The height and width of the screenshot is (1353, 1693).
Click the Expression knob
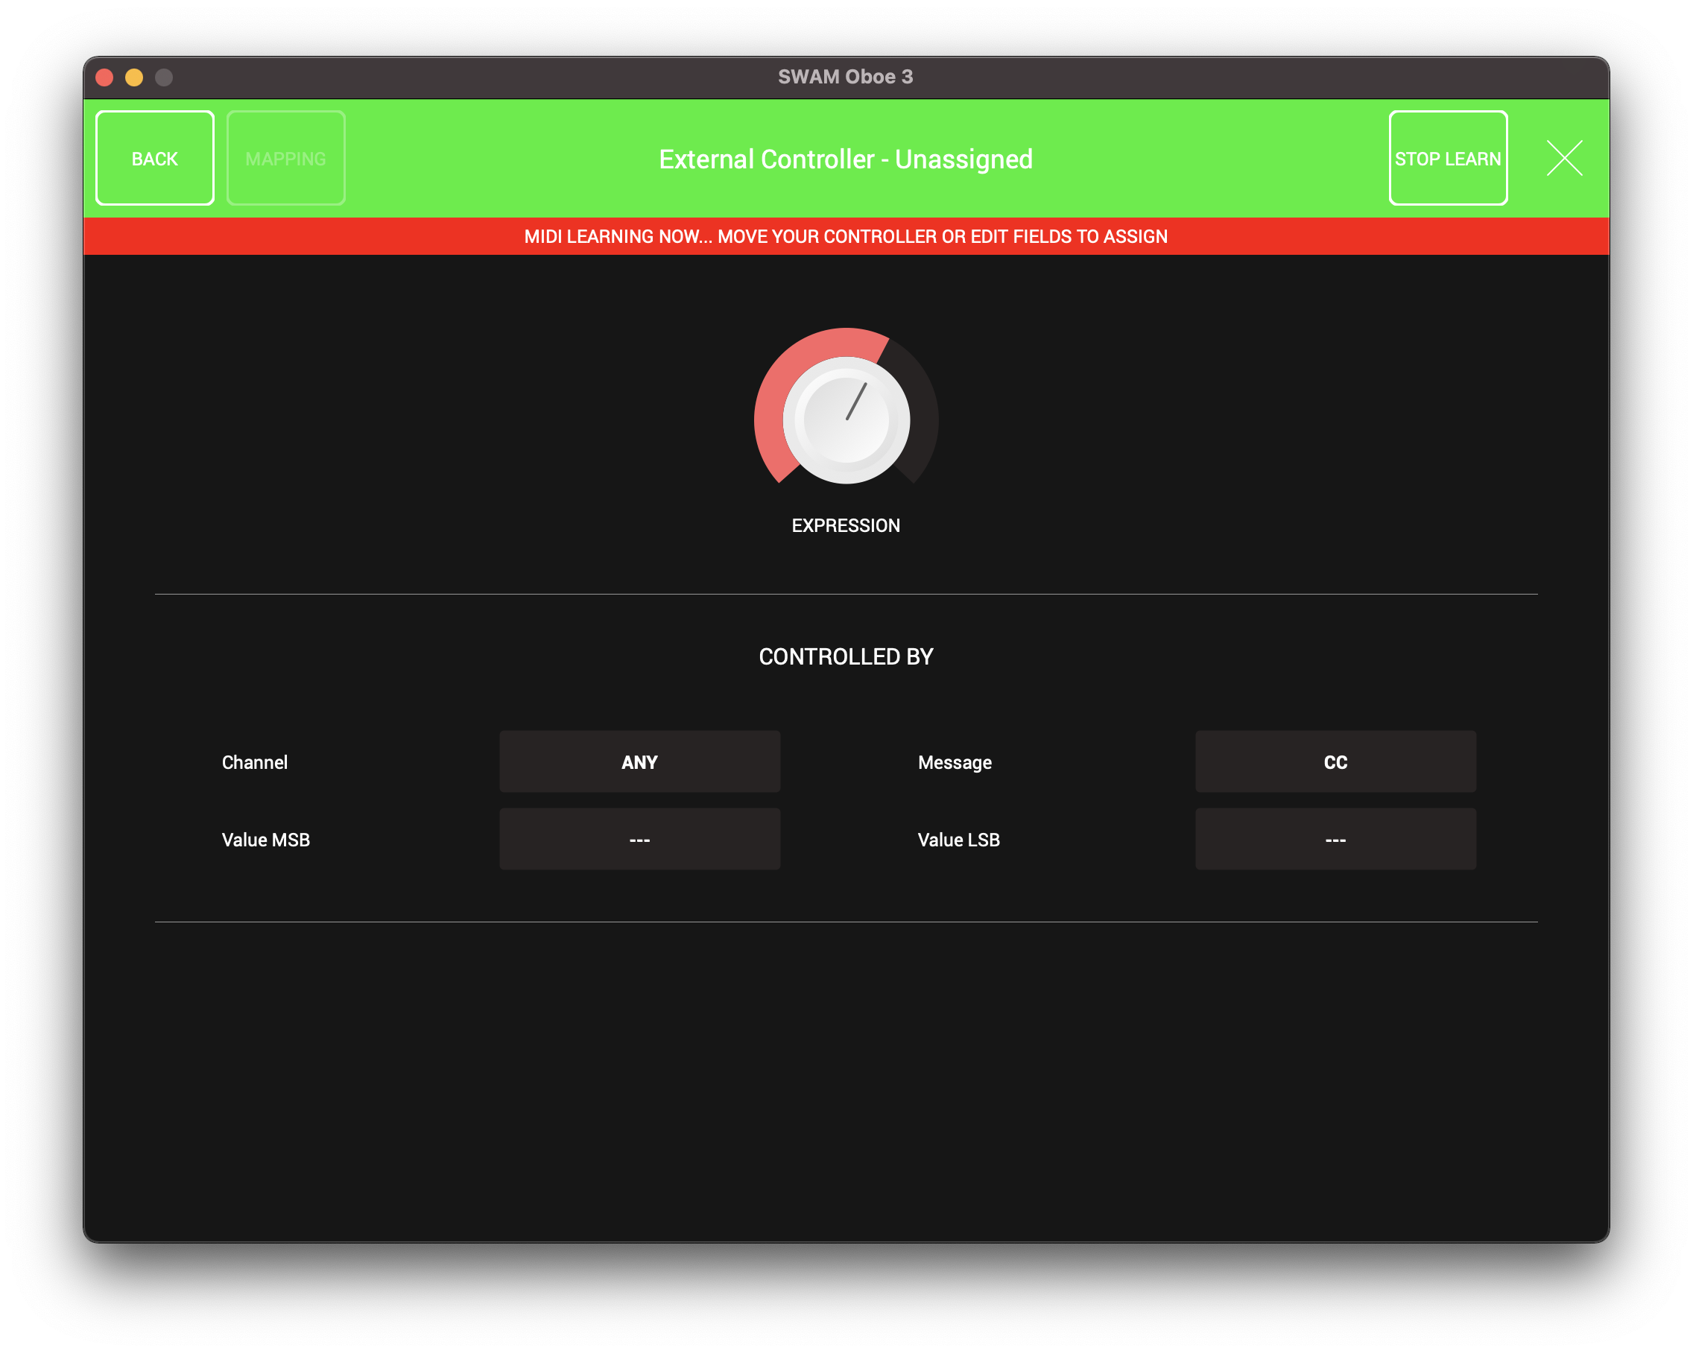(x=846, y=419)
